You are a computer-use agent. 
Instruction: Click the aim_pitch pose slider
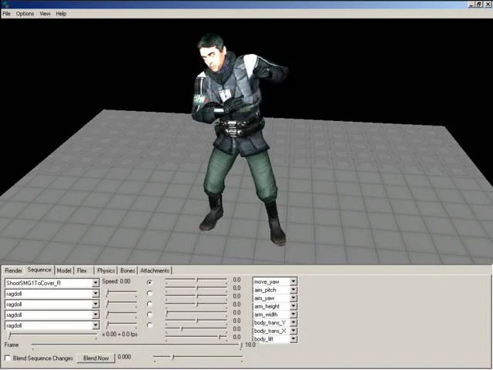pos(196,288)
